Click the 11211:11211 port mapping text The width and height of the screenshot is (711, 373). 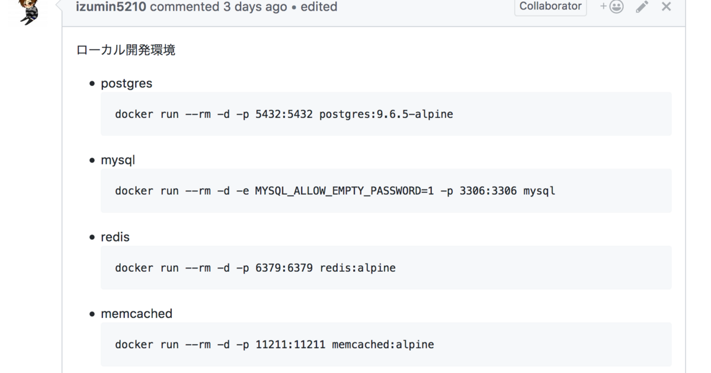coord(290,345)
